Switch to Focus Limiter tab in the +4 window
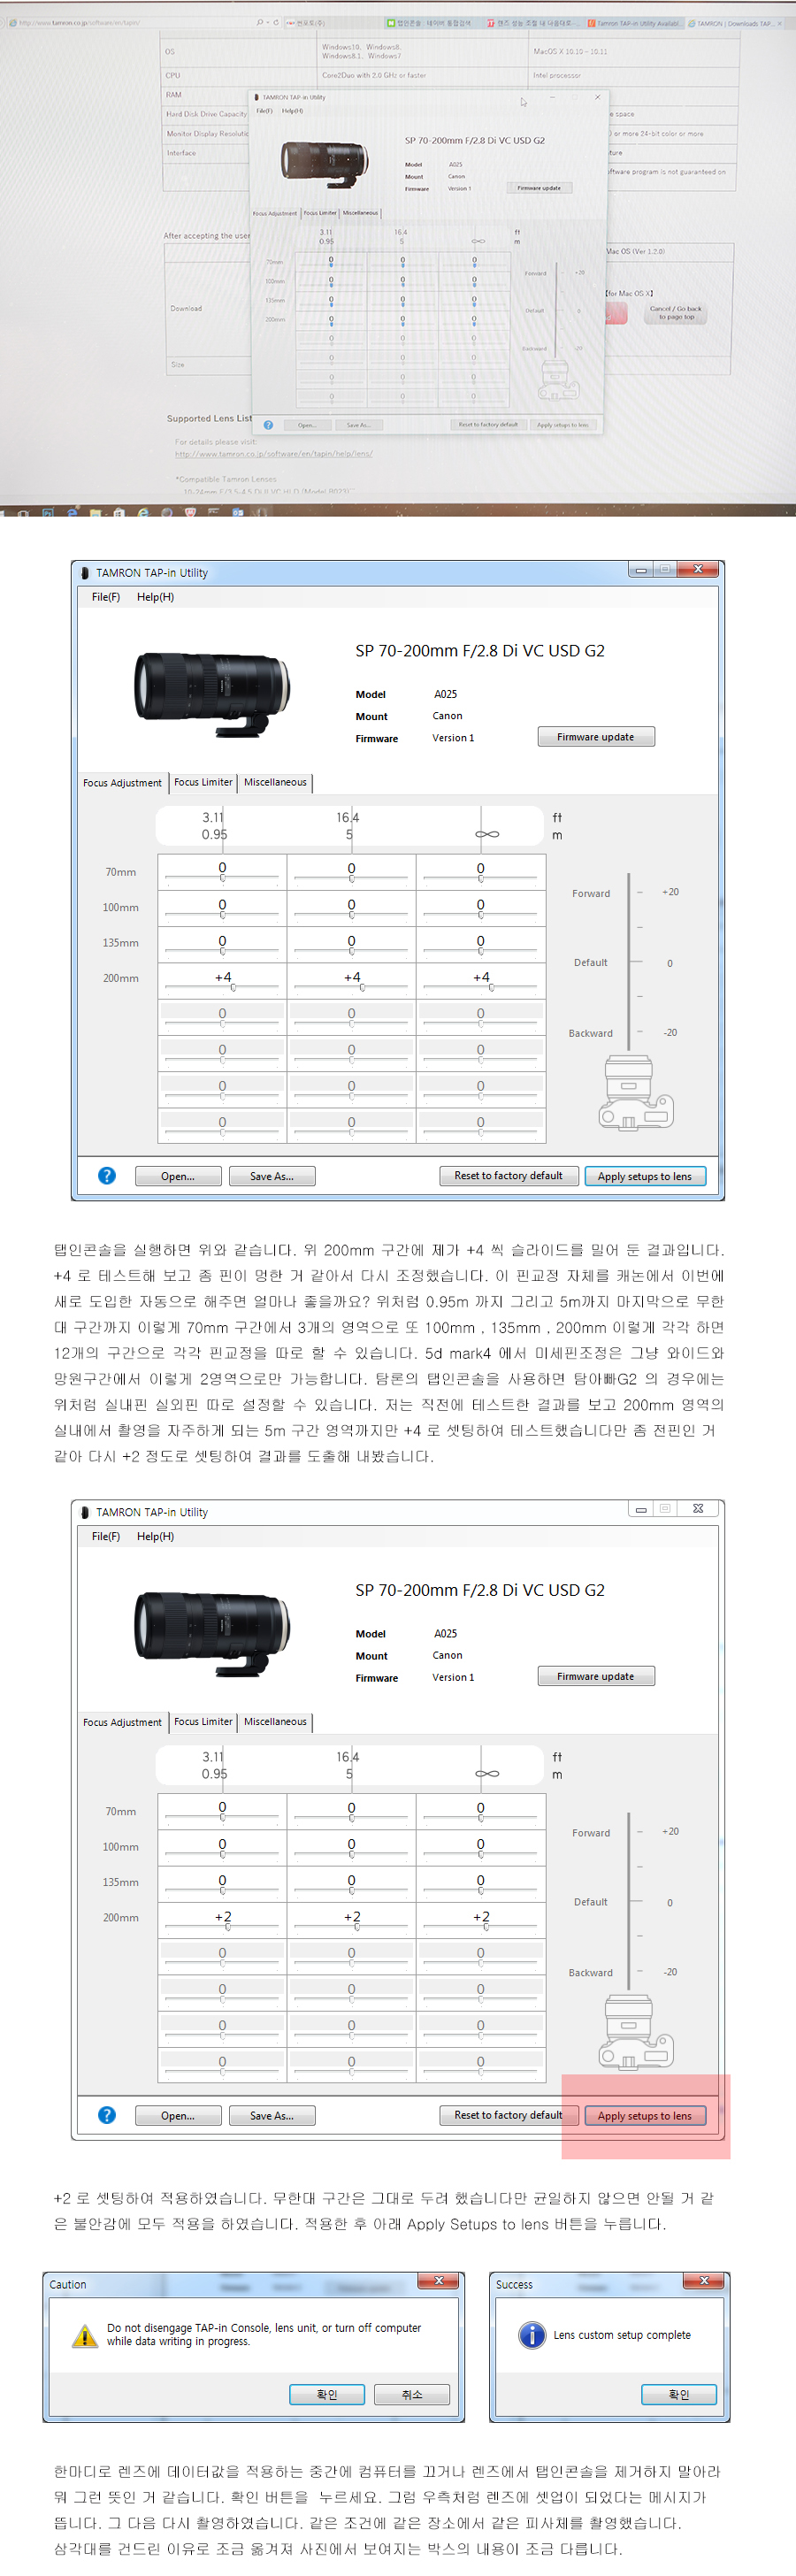This screenshot has width=796, height=2576. pos(203,782)
